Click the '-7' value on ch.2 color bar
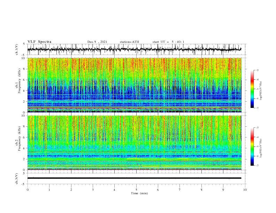The image size is (276, 213). 257,166
